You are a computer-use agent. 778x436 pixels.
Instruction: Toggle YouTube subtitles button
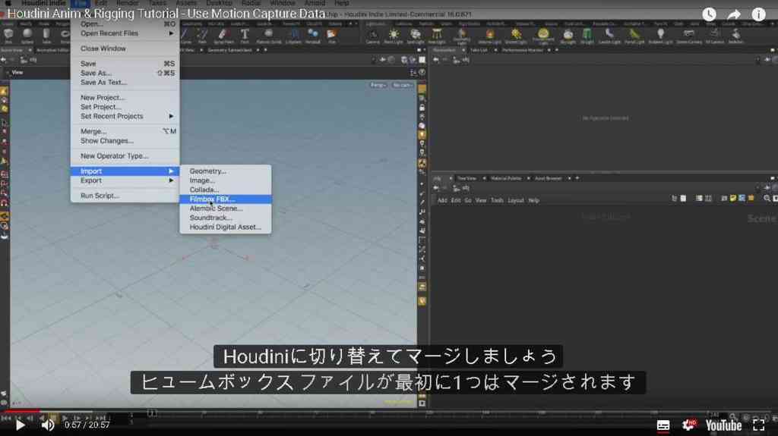(663, 425)
